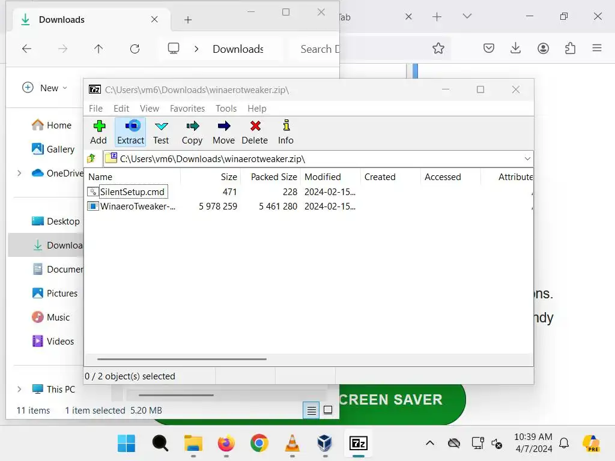The height and width of the screenshot is (461, 615).
Task: Sort by the Name column header
Action: [x=133, y=177]
